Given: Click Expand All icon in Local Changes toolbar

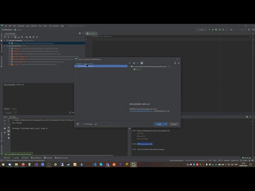Looking at the screenshot, I should (x=33, y=37).
